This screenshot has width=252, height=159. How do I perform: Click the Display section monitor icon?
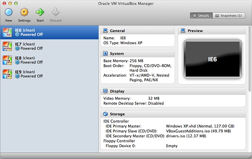105,91
